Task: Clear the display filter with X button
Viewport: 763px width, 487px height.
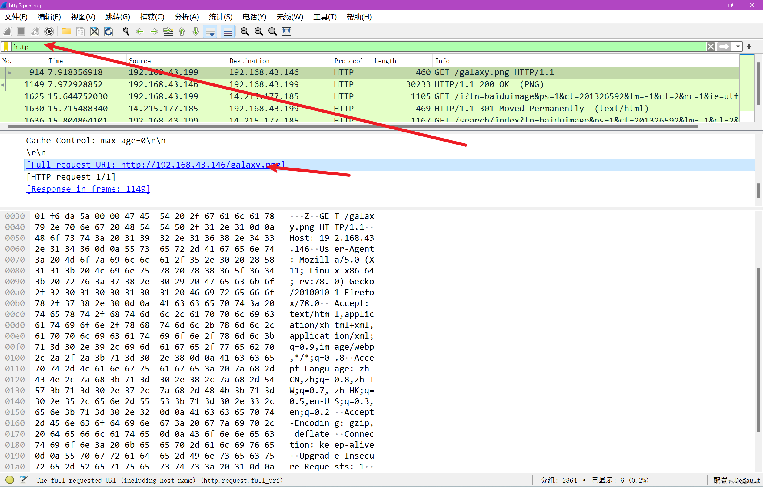Action: click(x=711, y=47)
